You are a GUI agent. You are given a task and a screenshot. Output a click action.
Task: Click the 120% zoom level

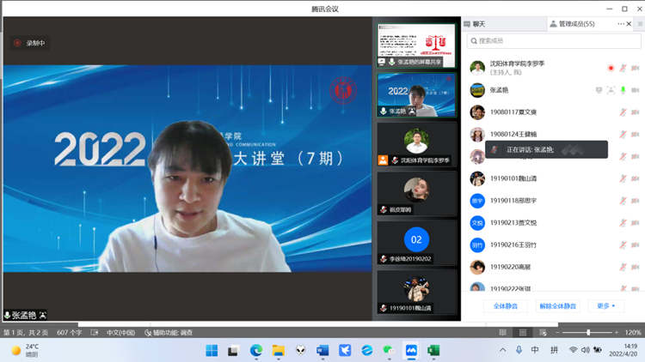click(633, 333)
